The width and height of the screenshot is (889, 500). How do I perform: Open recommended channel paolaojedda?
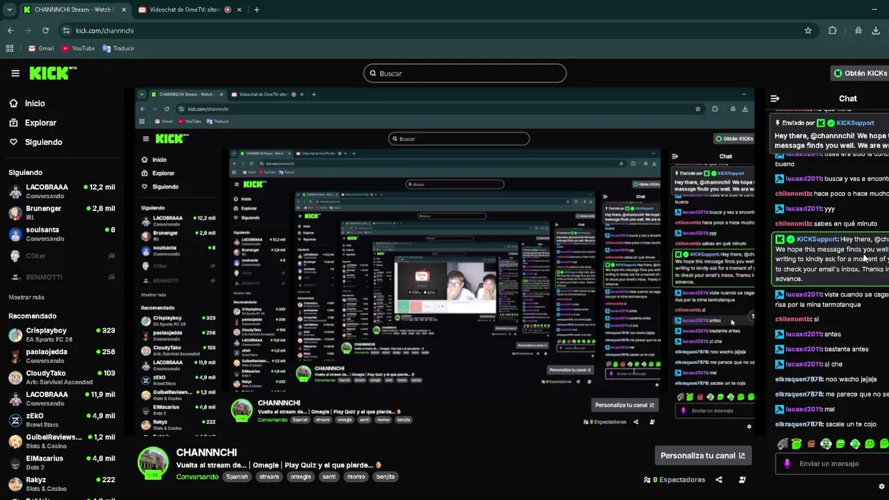coord(62,356)
